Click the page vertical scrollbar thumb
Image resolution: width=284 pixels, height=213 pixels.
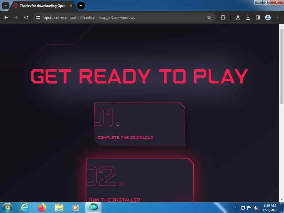pos(282,66)
